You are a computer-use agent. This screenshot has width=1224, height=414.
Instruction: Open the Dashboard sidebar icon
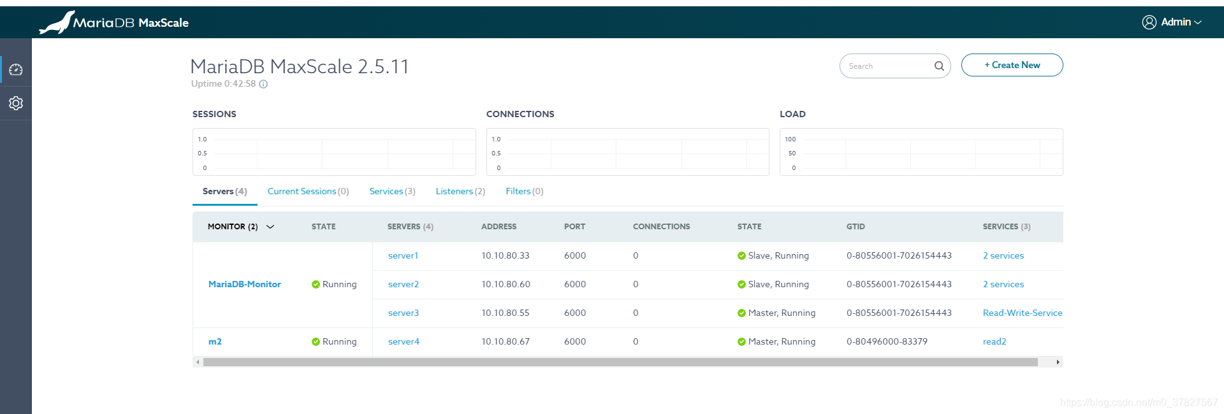[16, 69]
